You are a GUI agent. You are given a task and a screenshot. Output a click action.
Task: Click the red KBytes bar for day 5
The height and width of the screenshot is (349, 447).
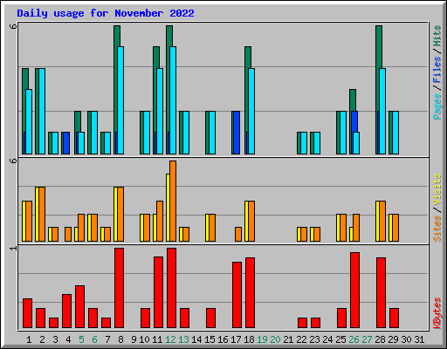pyautogui.click(x=79, y=306)
